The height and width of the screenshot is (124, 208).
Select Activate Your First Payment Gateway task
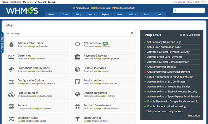[168, 52]
